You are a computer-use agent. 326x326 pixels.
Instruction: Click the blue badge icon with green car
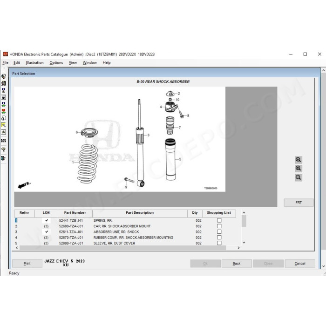[4, 104]
